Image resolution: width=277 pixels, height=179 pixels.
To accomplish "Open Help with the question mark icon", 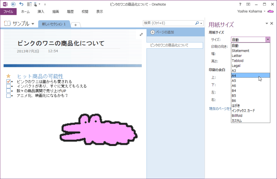I will [x=240, y=4].
